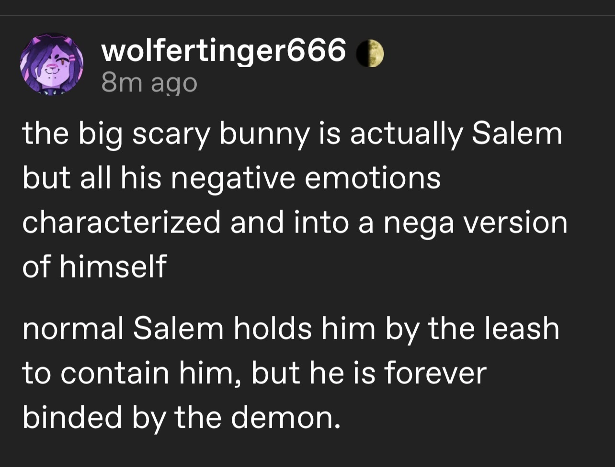The image size is (615, 467).
Task: Open wolfertinger666's profile via username
Action: (x=223, y=50)
